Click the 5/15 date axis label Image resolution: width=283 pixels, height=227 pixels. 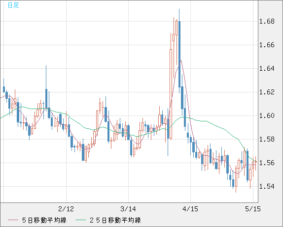point(253,209)
